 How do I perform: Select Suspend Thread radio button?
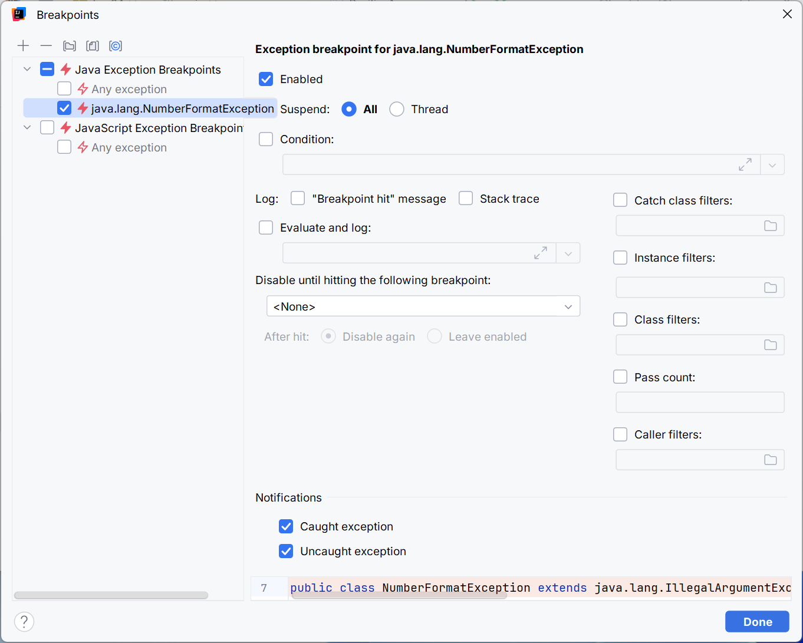397,109
